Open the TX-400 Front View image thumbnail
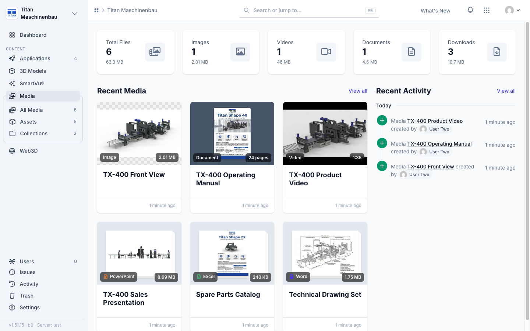Viewport: 530px width, 331px height. click(x=139, y=133)
